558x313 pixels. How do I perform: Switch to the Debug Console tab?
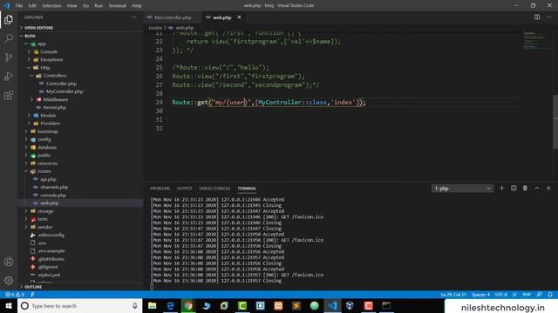pyautogui.click(x=214, y=189)
